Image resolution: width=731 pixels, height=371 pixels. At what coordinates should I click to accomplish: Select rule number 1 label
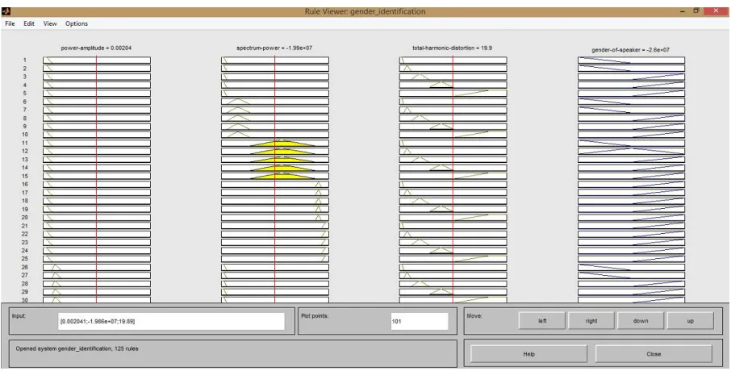click(25, 60)
